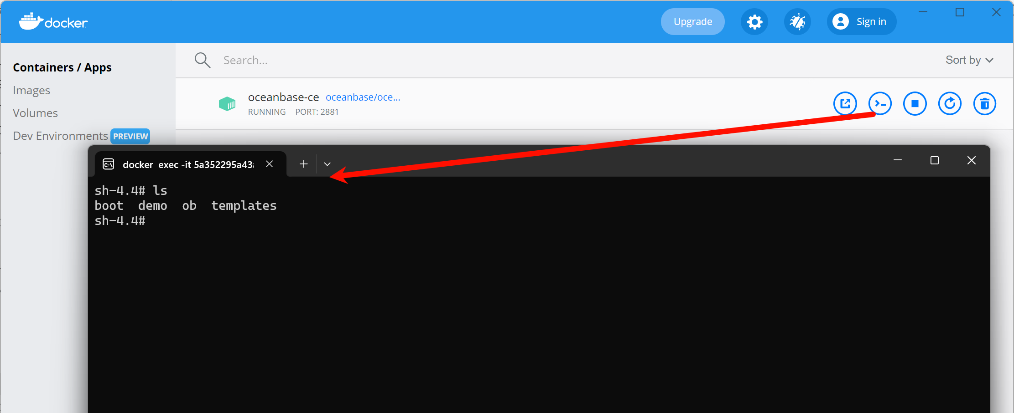
Task: Stop the oceanbase-ce container
Action: point(915,104)
